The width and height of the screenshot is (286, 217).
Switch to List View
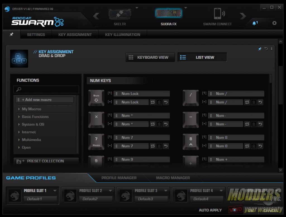tap(202, 57)
